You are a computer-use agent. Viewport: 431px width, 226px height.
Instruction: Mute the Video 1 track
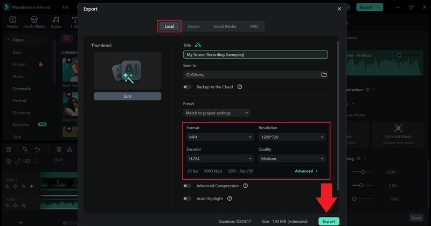pos(16,187)
